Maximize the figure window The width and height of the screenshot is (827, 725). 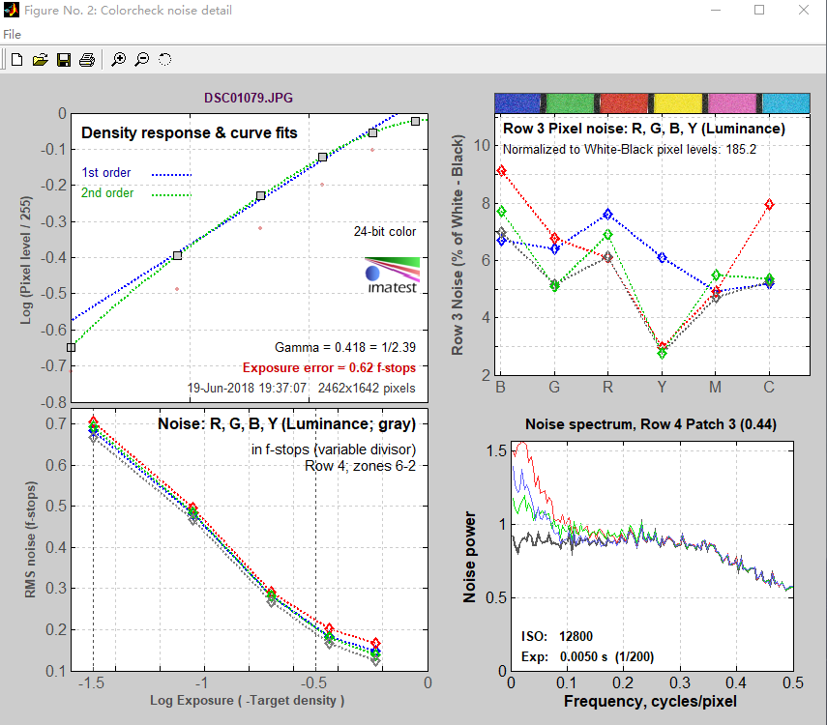759,11
